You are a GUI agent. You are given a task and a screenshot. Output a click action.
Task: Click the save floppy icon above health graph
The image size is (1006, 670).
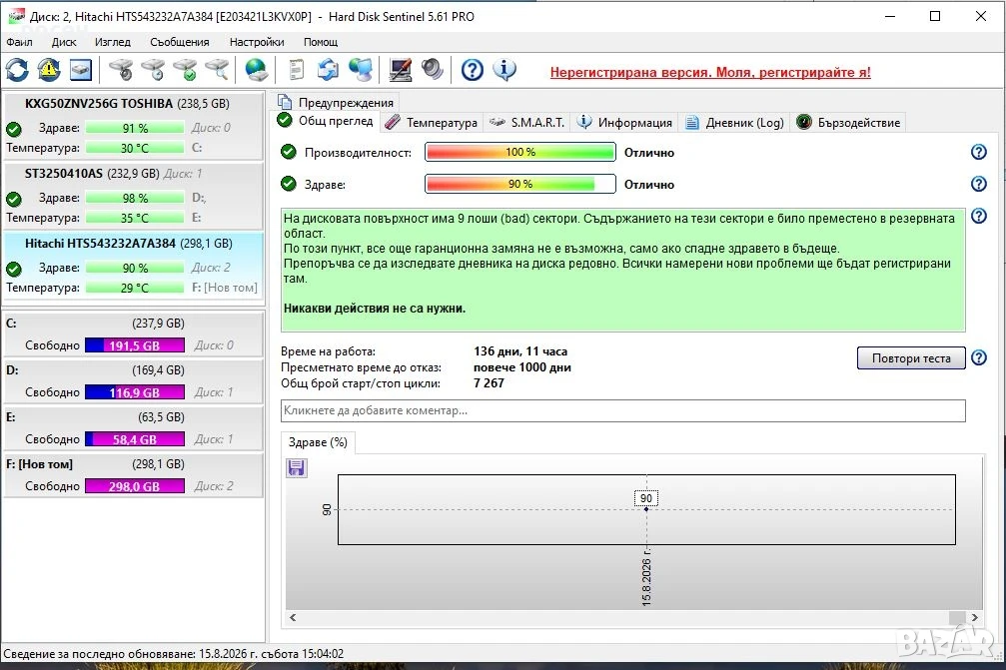(297, 468)
